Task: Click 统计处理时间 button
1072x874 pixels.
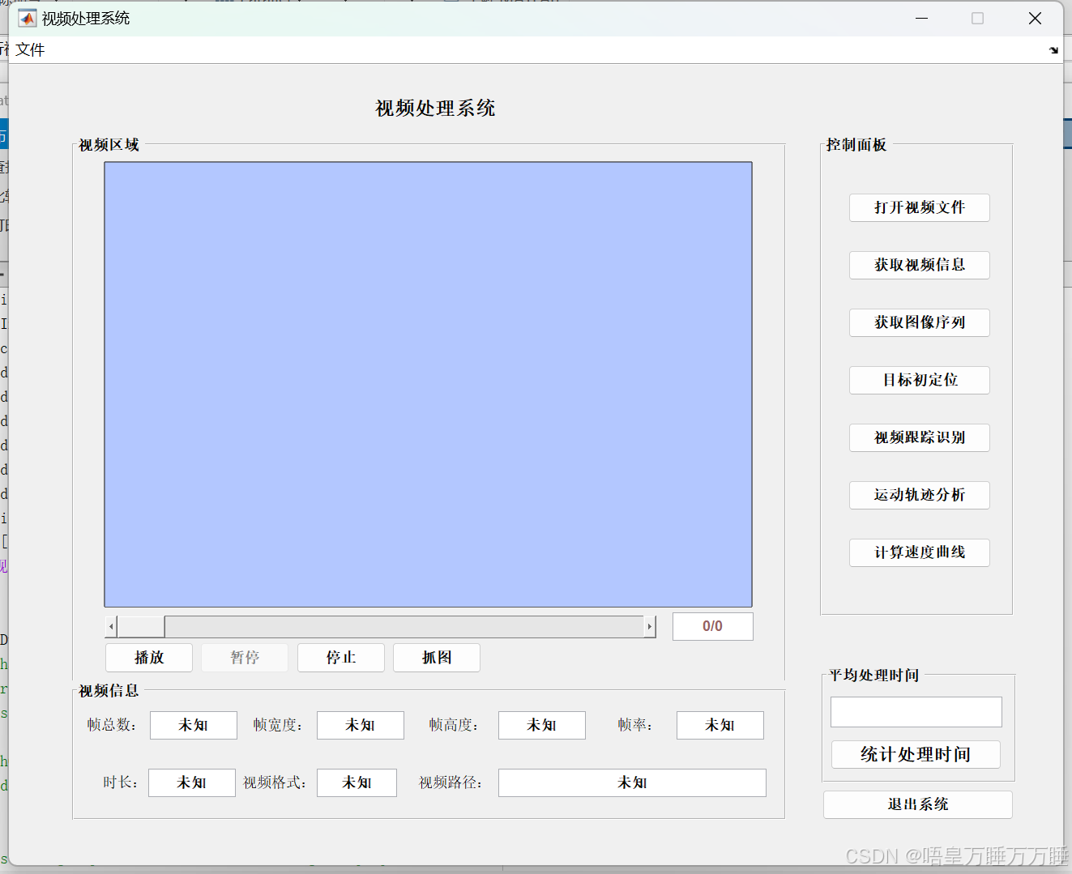Action: pos(916,754)
